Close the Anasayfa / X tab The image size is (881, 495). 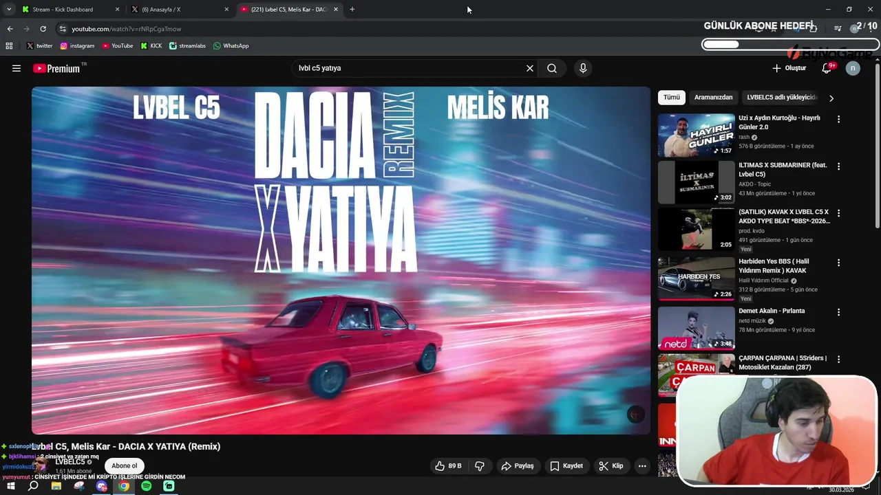(x=226, y=10)
